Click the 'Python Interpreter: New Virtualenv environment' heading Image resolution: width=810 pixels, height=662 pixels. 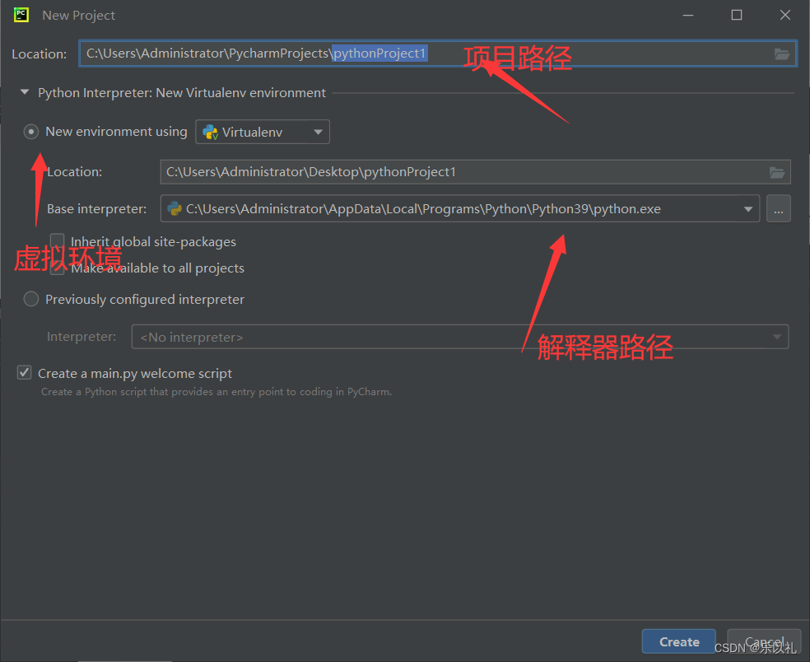[182, 93]
